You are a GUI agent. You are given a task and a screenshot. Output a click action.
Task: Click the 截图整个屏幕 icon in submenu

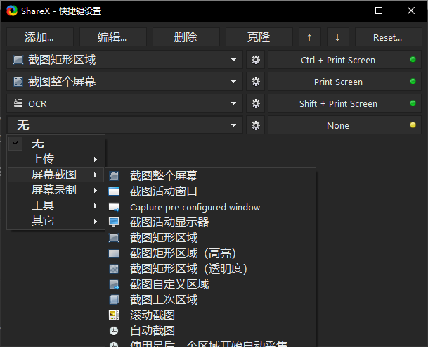(114, 176)
